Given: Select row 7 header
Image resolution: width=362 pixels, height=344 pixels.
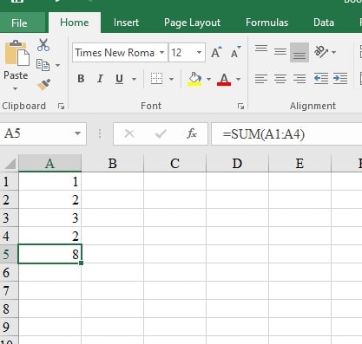Looking at the screenshot, I should point(9,290).
